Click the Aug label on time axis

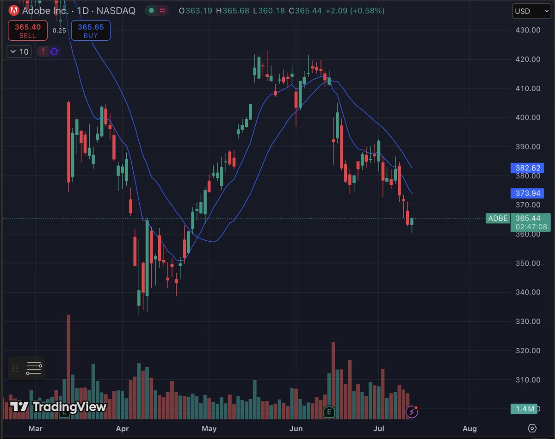pos(469,429)
